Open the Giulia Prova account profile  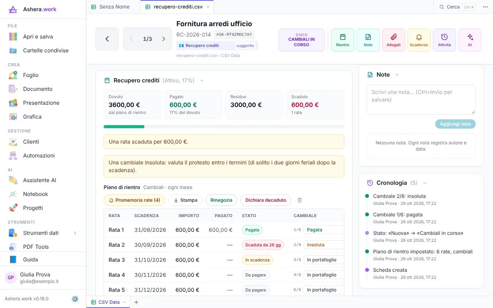pos(43,278)
